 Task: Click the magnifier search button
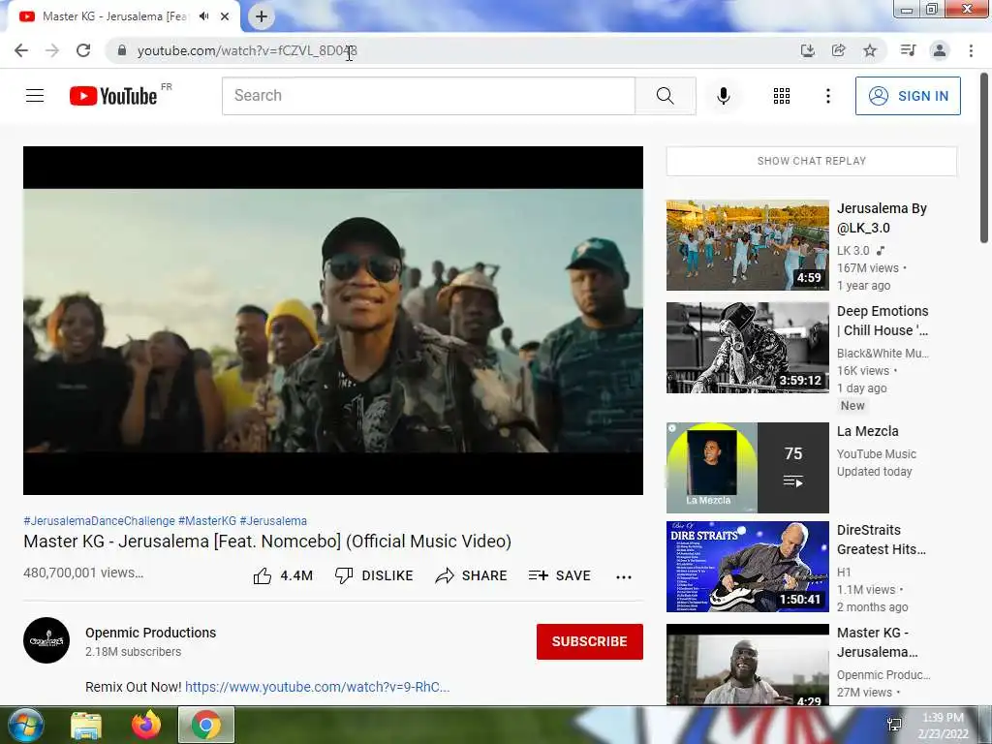click(665, 96)
